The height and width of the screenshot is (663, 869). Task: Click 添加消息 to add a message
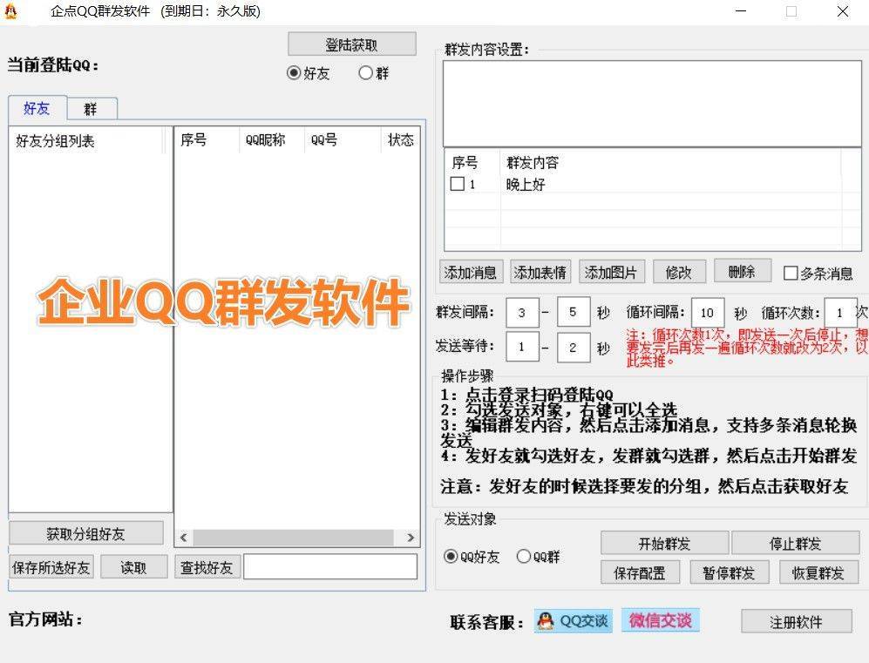pos(472,272)
